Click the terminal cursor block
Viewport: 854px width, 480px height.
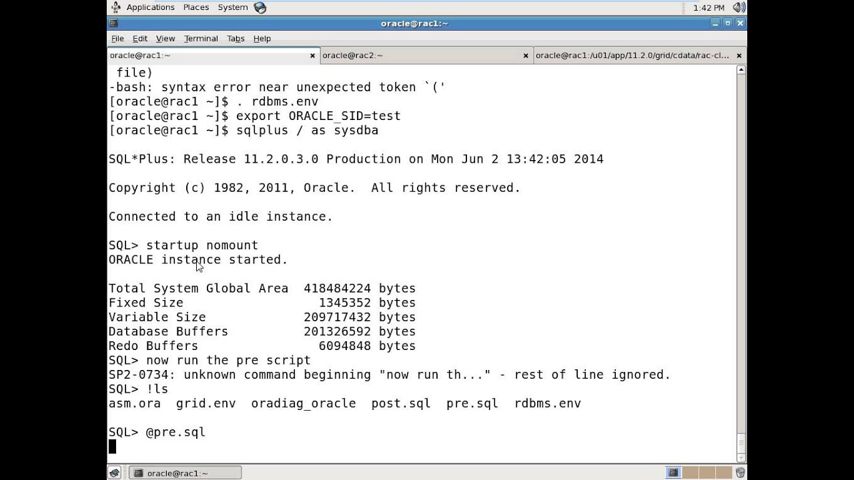tap(112, 447)
